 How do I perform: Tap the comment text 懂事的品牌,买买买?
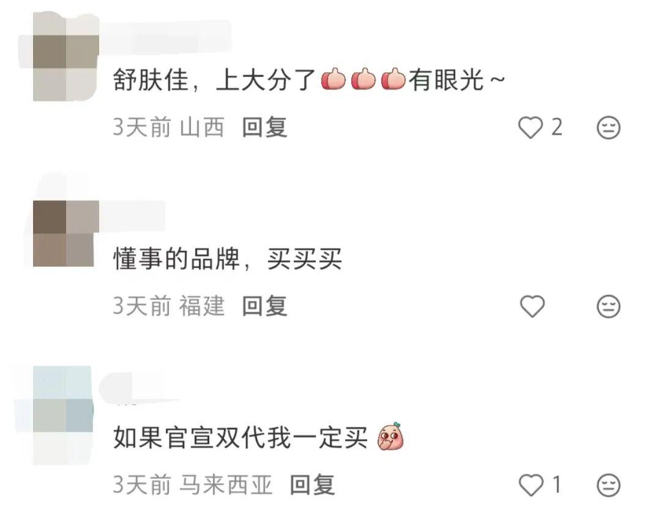227,259
